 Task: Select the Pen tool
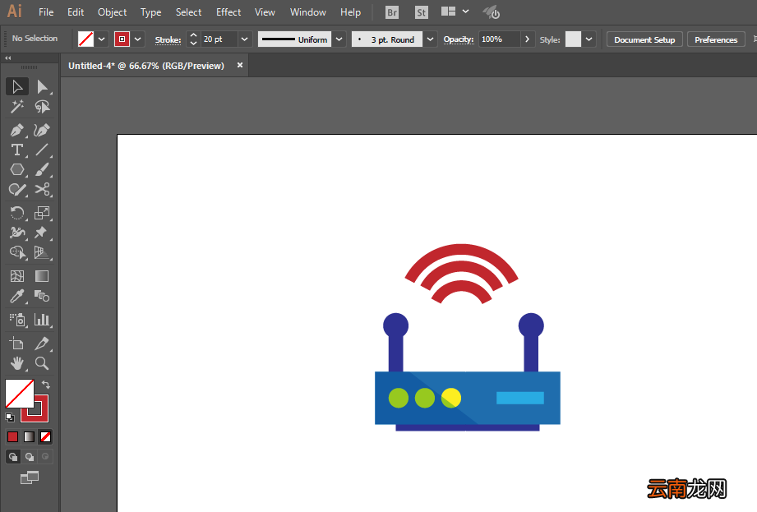click(17, 131)
